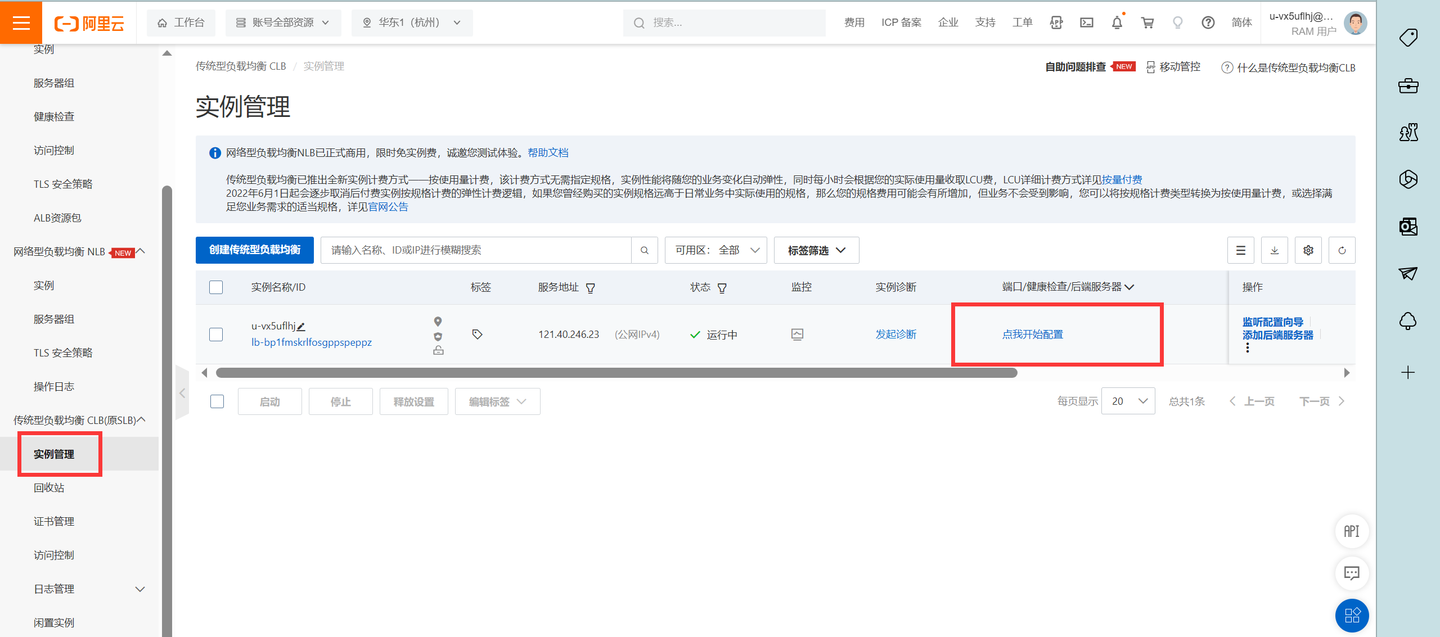The height and width of the screenshot is (637, 1440).
Task: Click 创建传统型负载均衡 button
Action: 255,250
